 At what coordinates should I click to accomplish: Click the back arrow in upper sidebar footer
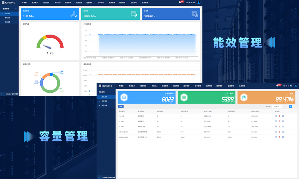point(2,94)
